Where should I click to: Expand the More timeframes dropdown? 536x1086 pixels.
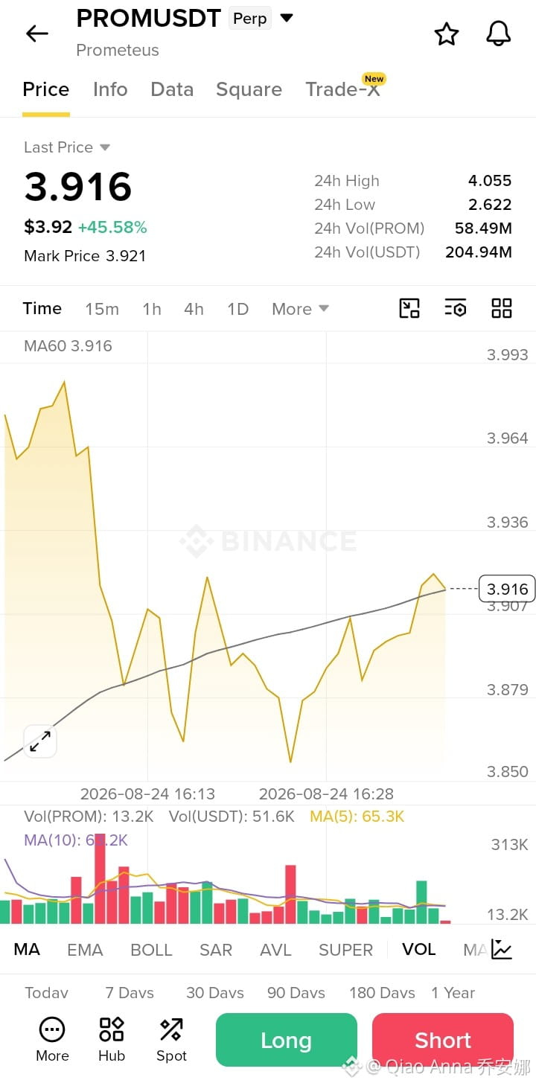tap(300, 309)
